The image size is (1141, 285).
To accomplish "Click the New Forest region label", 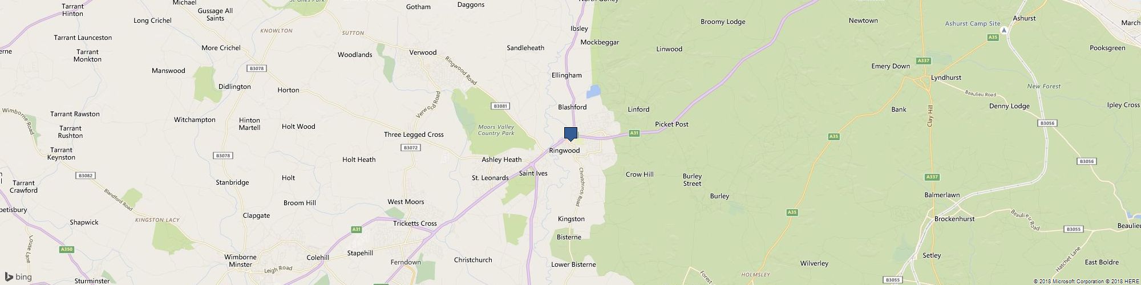I will [x=1044, y=86].
